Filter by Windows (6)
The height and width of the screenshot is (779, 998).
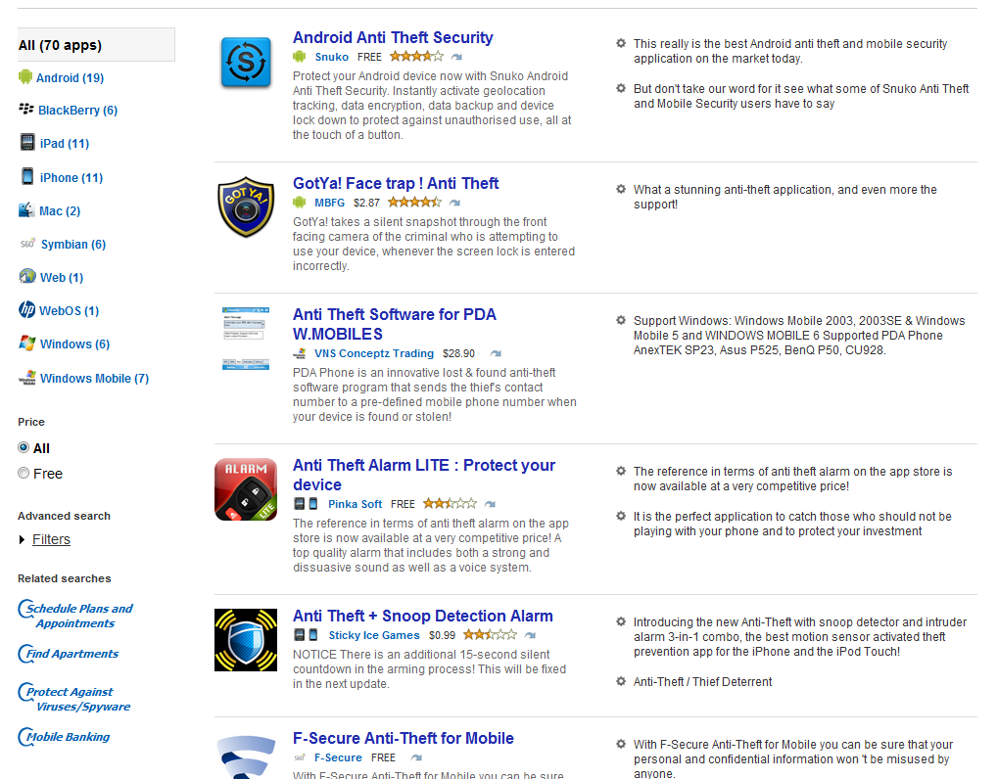pyautogui.click(x=74, y=344)
